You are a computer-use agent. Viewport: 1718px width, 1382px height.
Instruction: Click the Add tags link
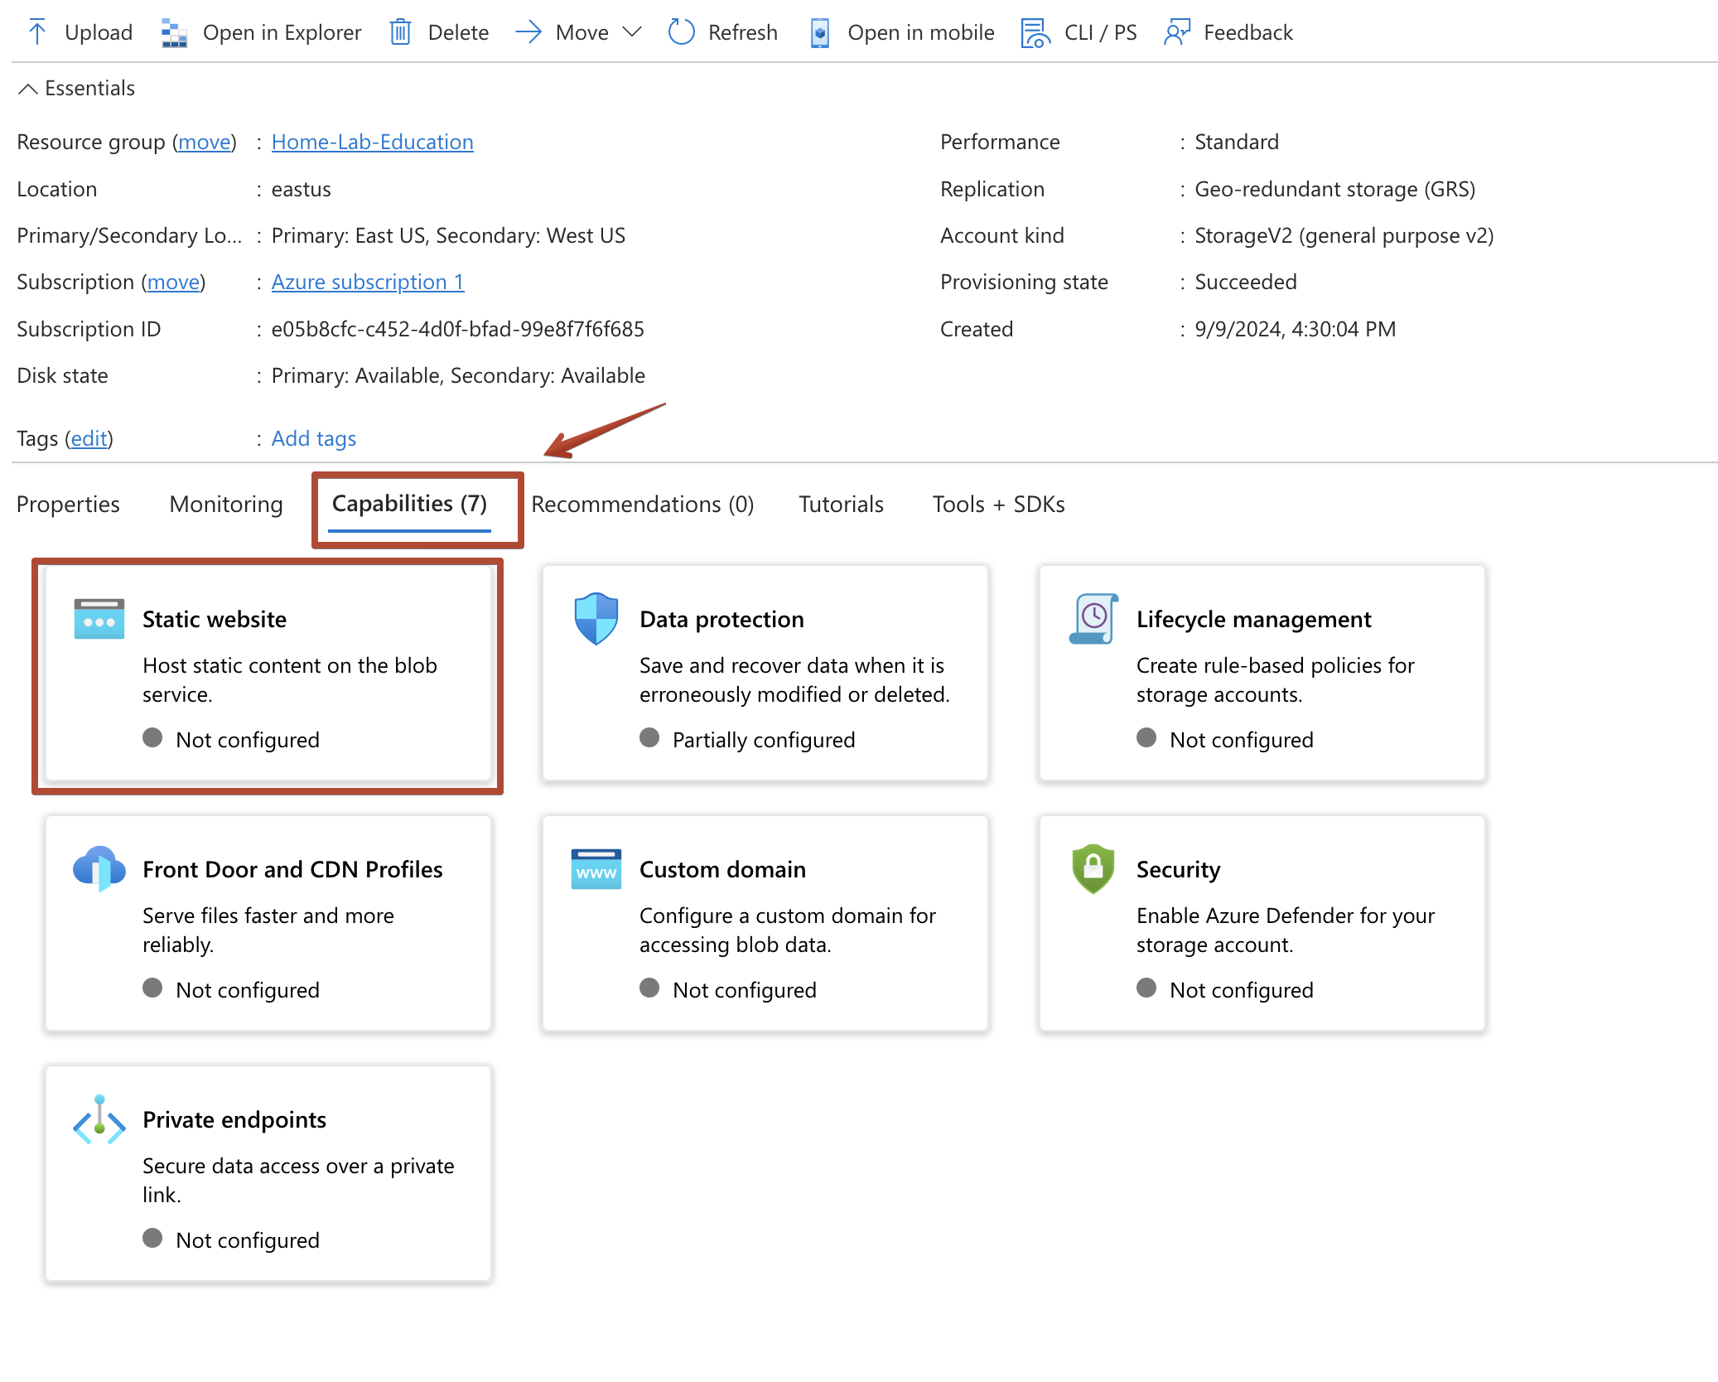[313, 438]
